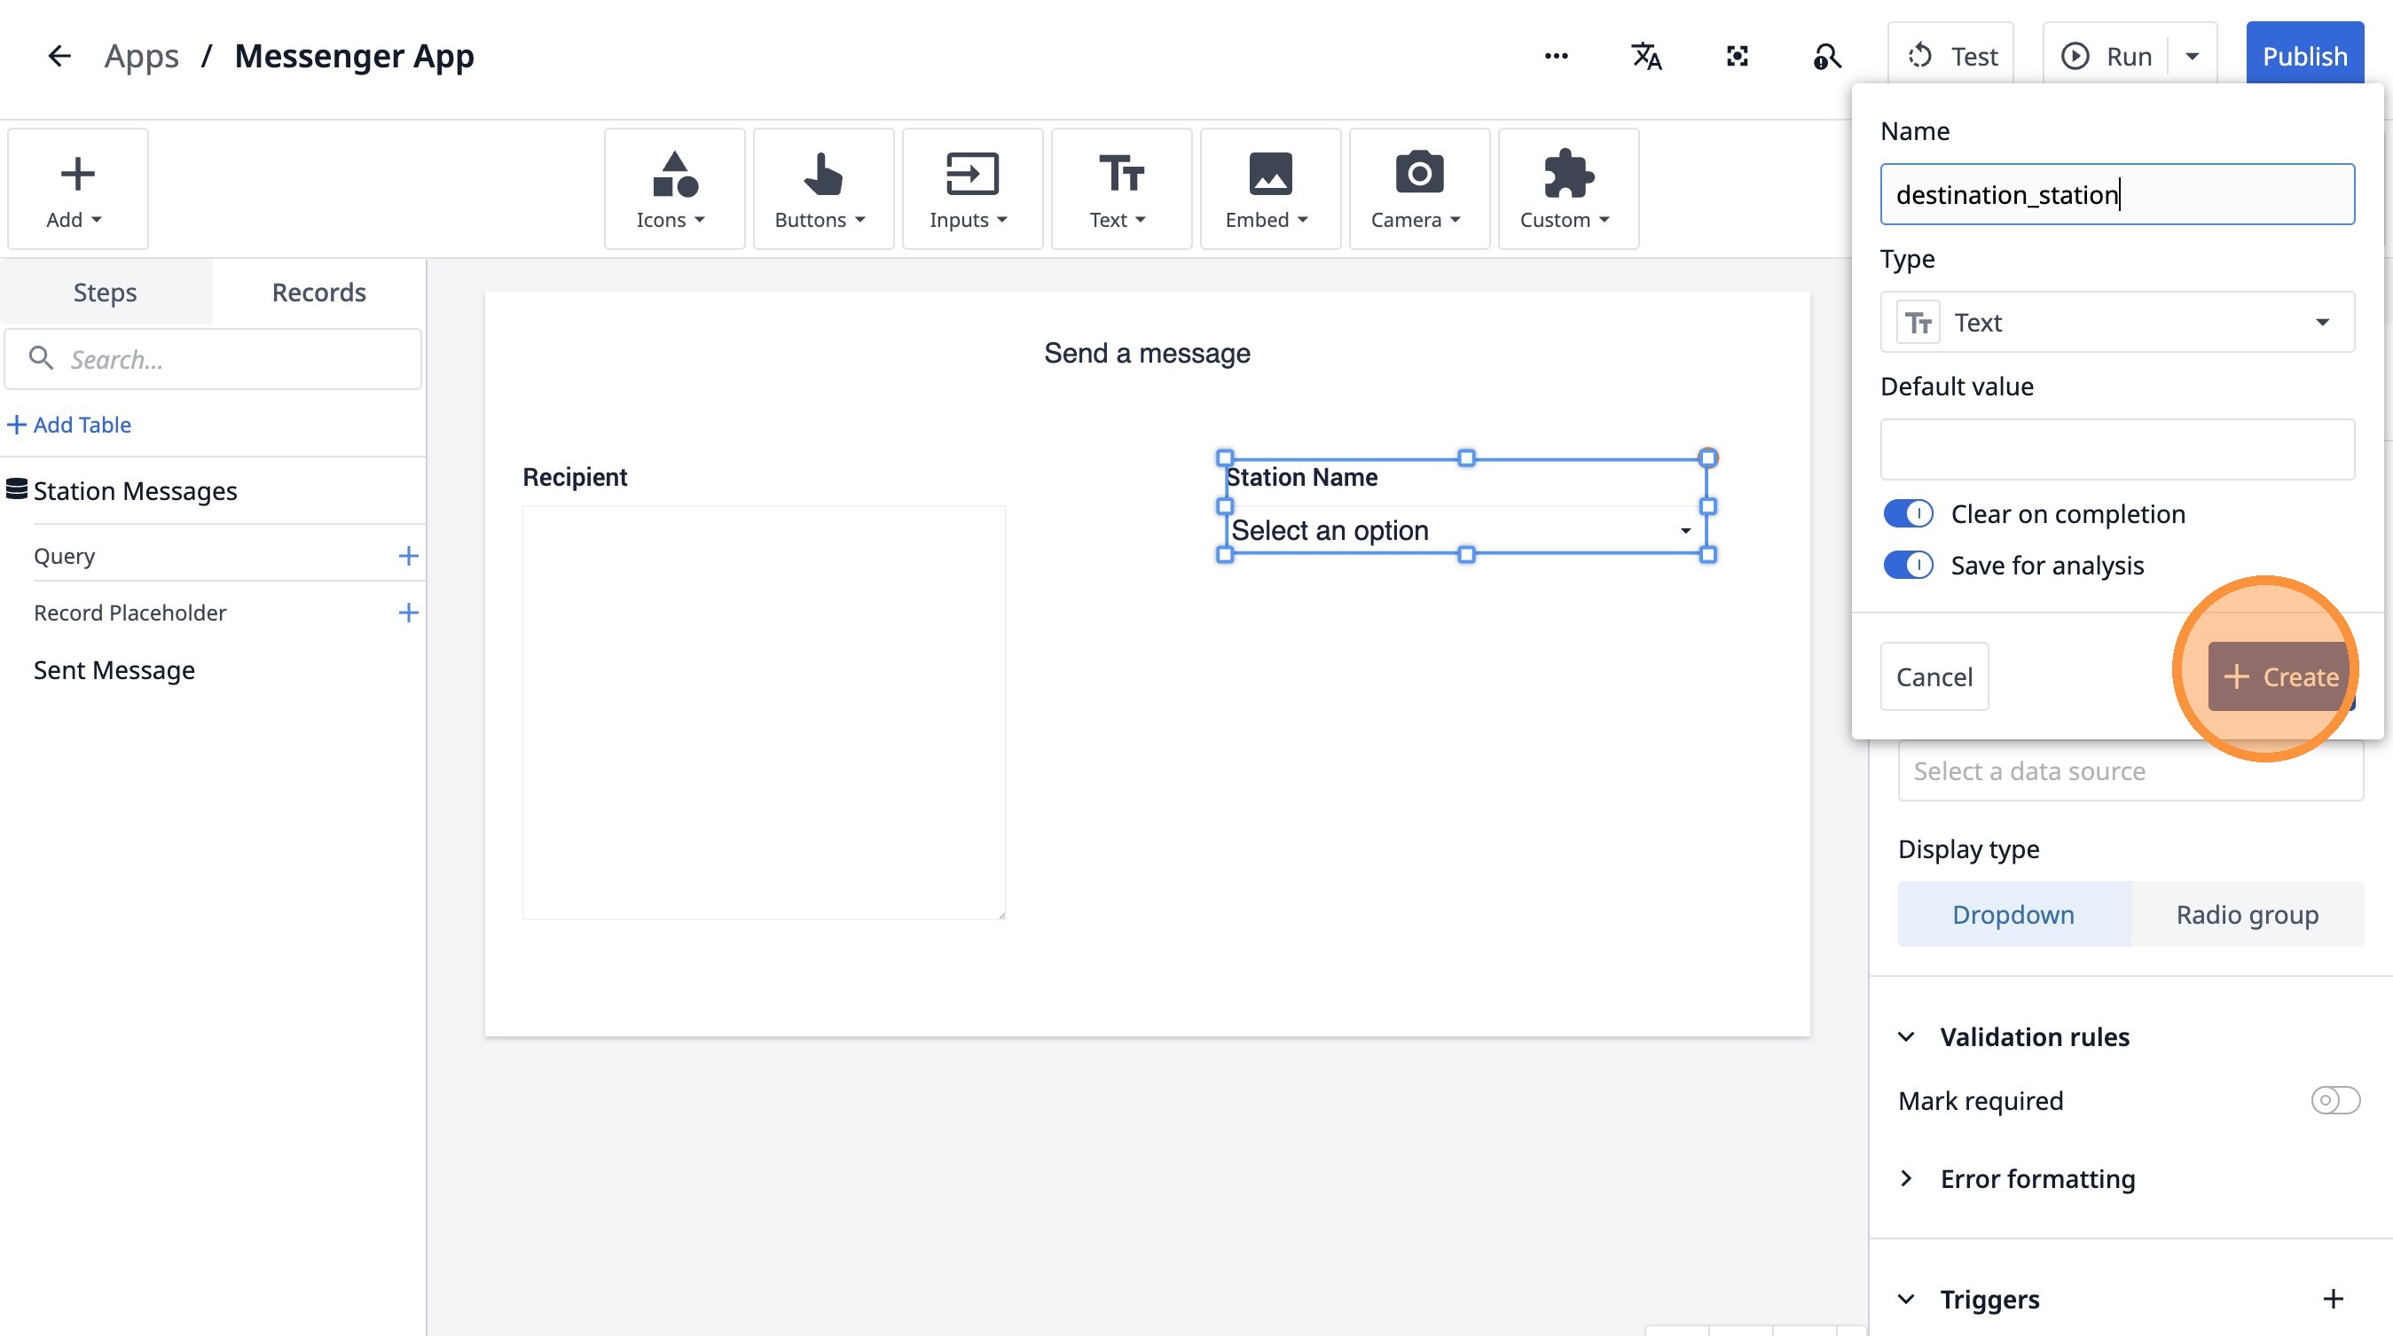Toggle Clear on completion switch

pyautogui.click(x=1907, y=513)
